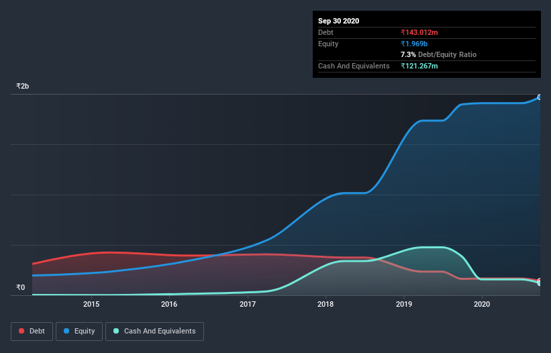This screenshot has width=551, height=353.
Task: Toggle Cash And Equivalents legend button
Action: [154, 332]
